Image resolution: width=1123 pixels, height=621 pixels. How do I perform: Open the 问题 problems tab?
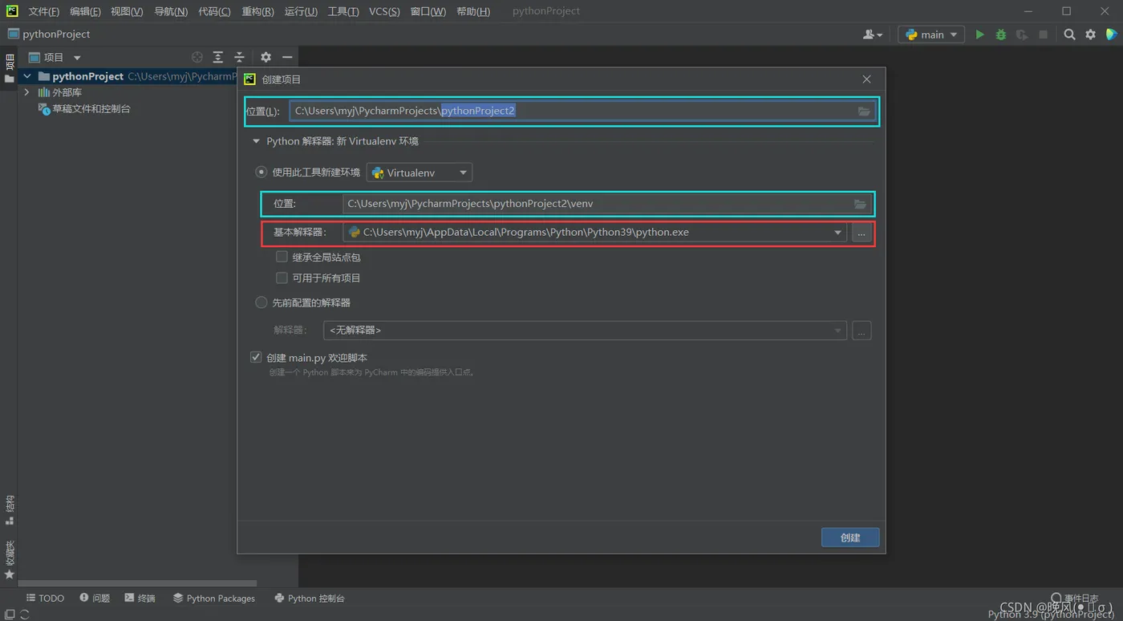pyautogui.click(x=95, y=599)
